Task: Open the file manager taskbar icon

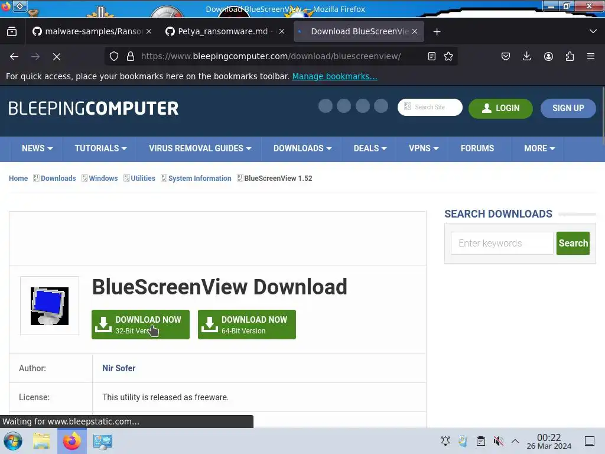Action: (41, 441)
